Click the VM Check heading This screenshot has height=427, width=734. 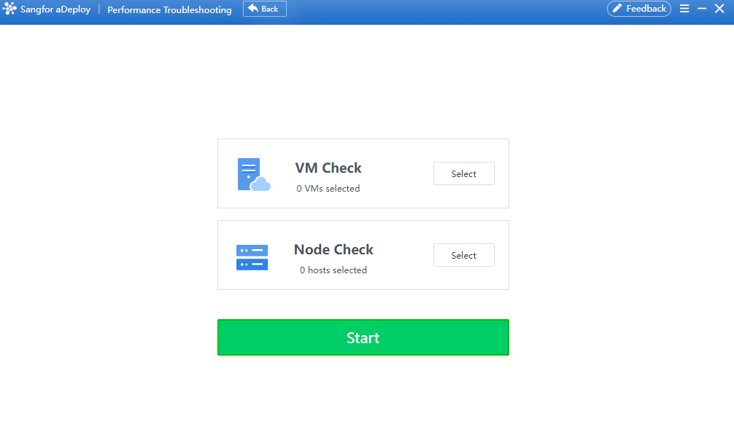click(328, 168)
